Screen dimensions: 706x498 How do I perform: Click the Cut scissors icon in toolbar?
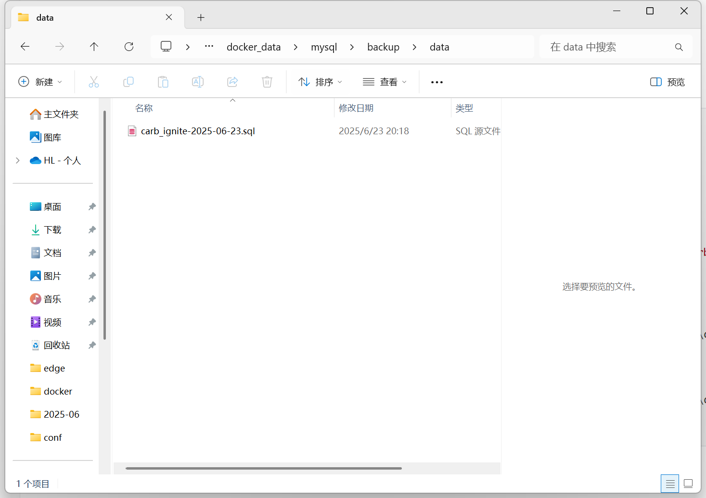point(94,82)
